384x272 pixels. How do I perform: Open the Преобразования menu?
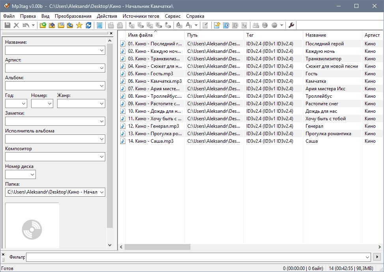[73, 16]
